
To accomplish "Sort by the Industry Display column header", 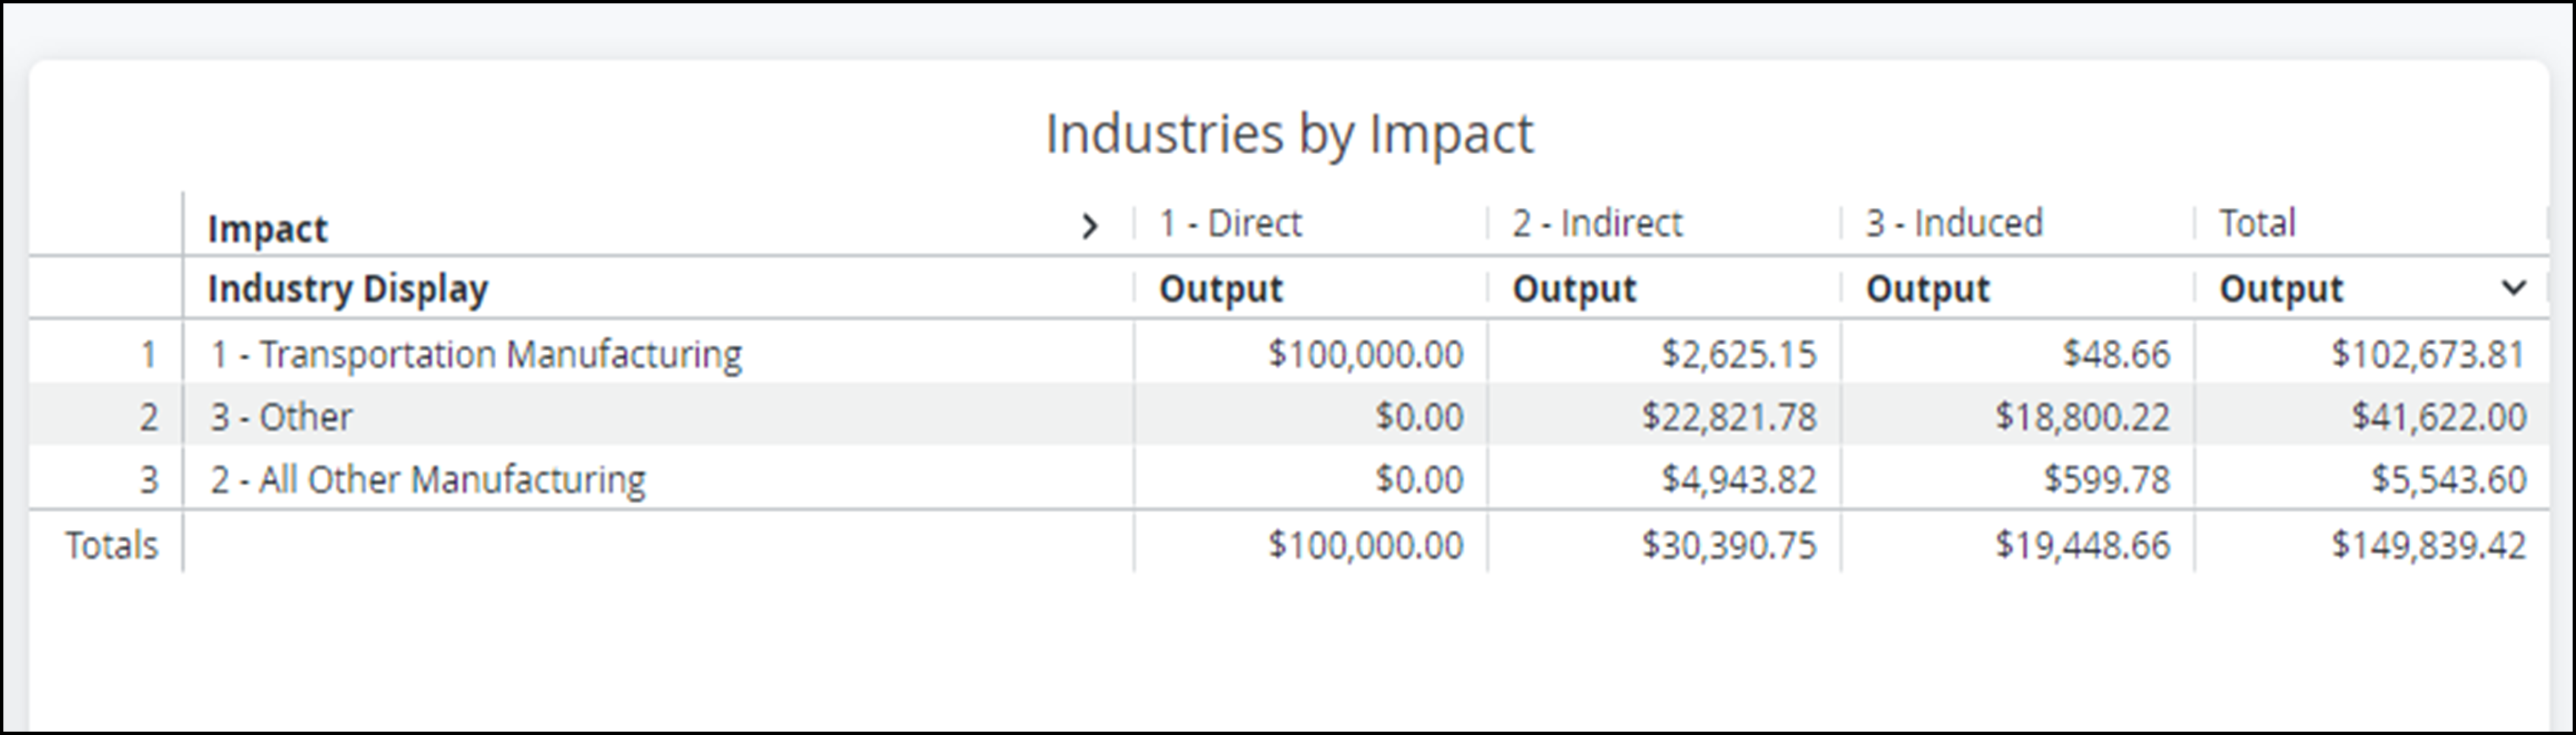I will pyautogui.click(x=348, y=288).
